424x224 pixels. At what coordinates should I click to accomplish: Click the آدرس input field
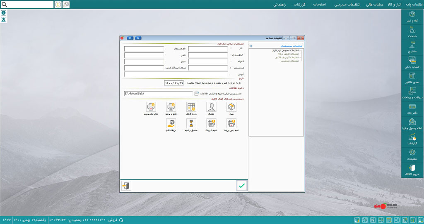(x=176, y=74)
